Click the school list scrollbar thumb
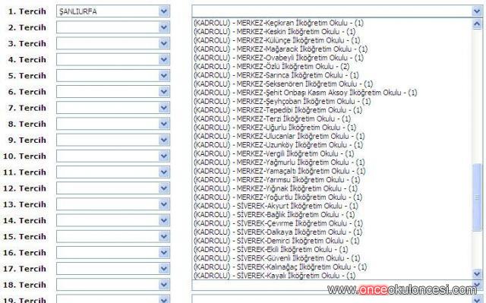Screen dimensions: 486x303 477,197
